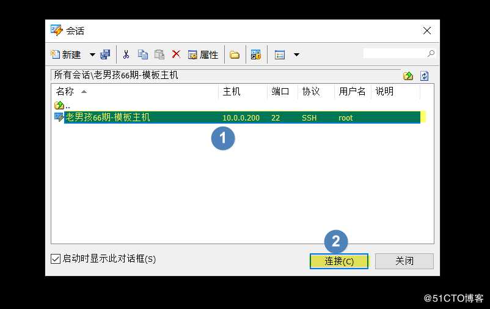The width and height of the screenshot is (490, 309).
Task: Click the New session (新建) button
Action: coord(66,55)
